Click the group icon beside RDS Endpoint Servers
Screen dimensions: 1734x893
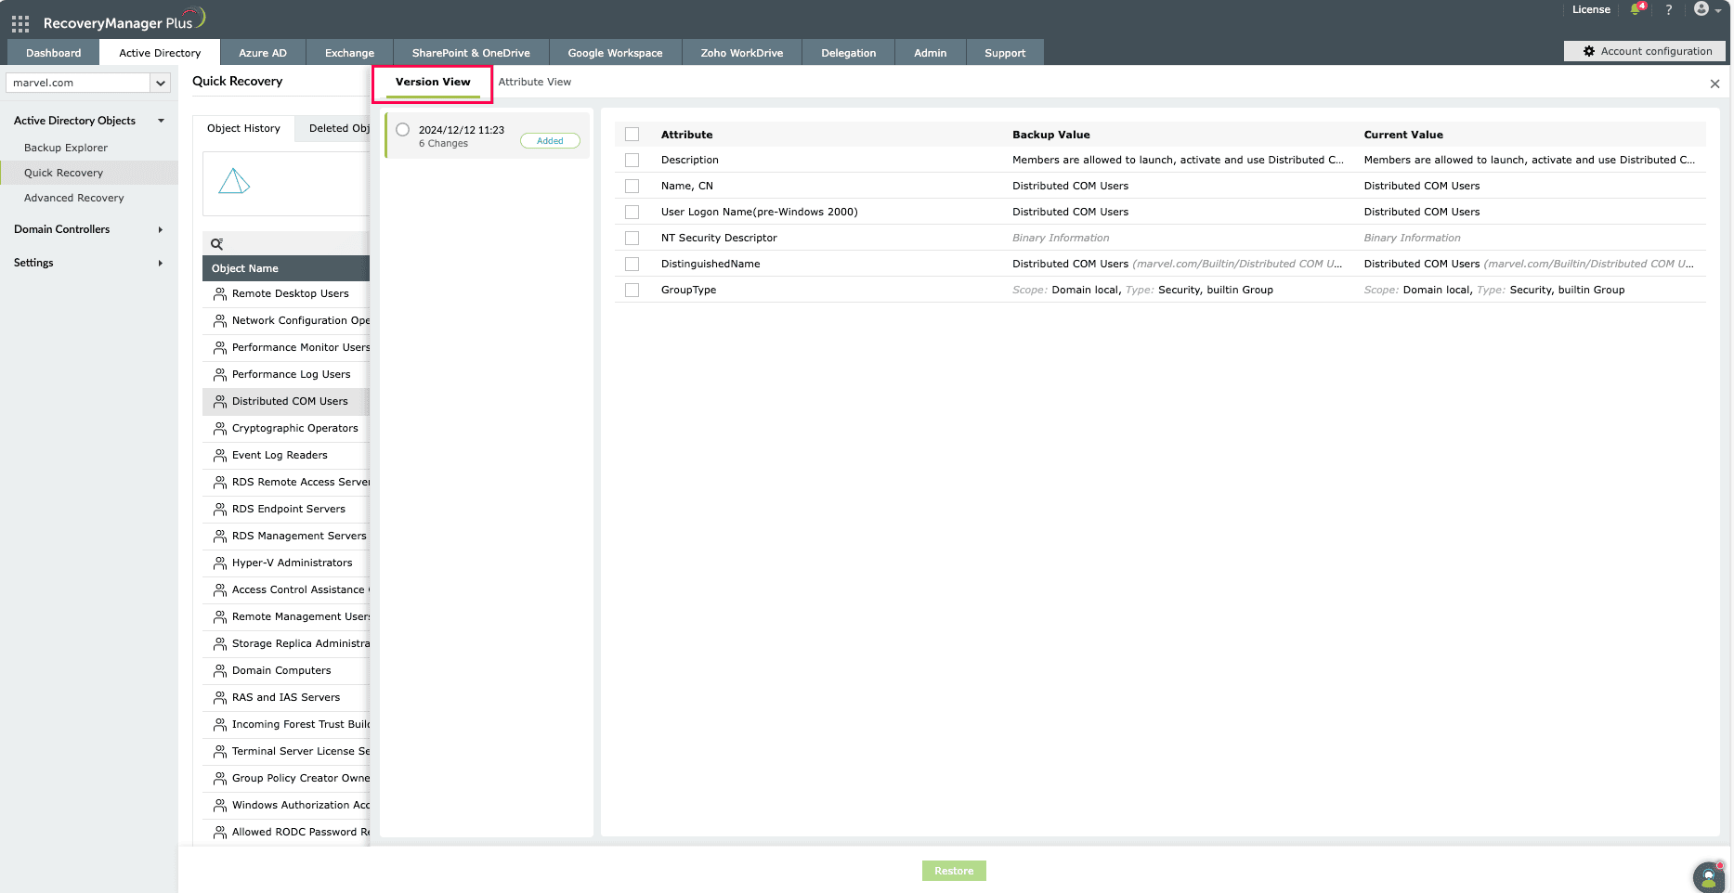pos(220,510)
